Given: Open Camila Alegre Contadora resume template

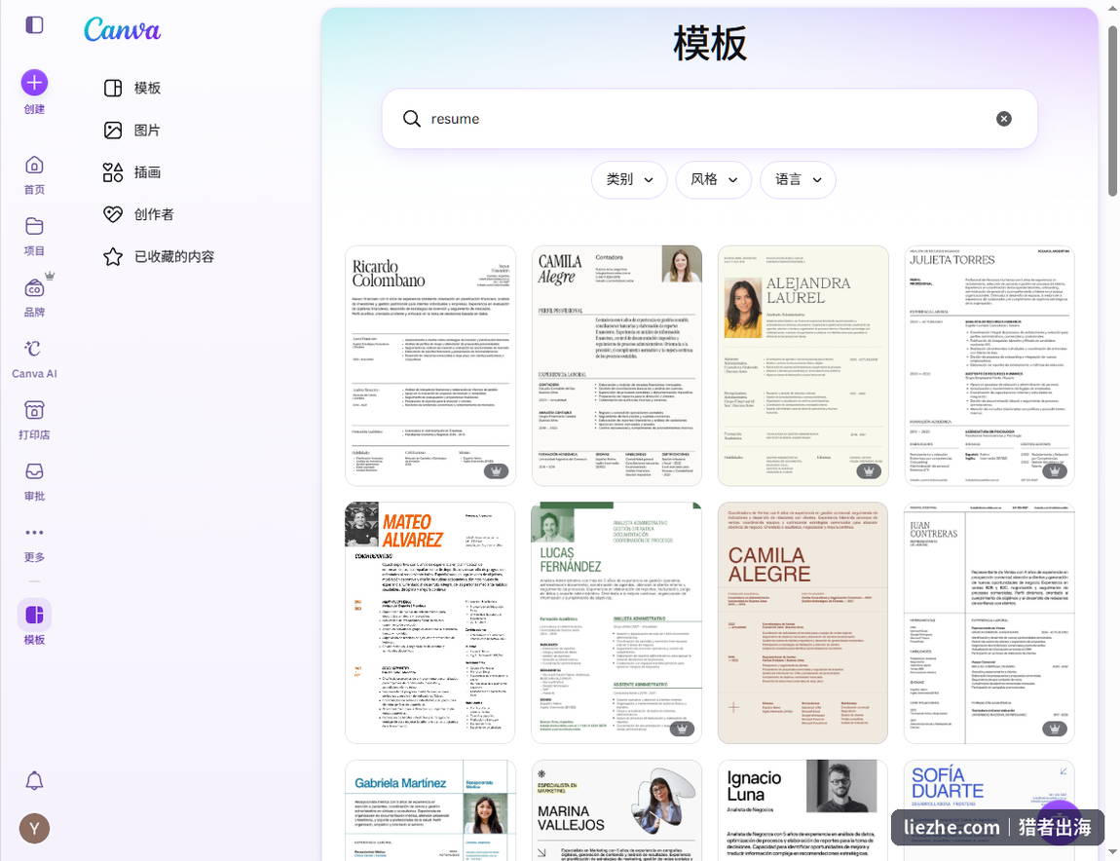Looking at the screenshot, I should point(616,366).
